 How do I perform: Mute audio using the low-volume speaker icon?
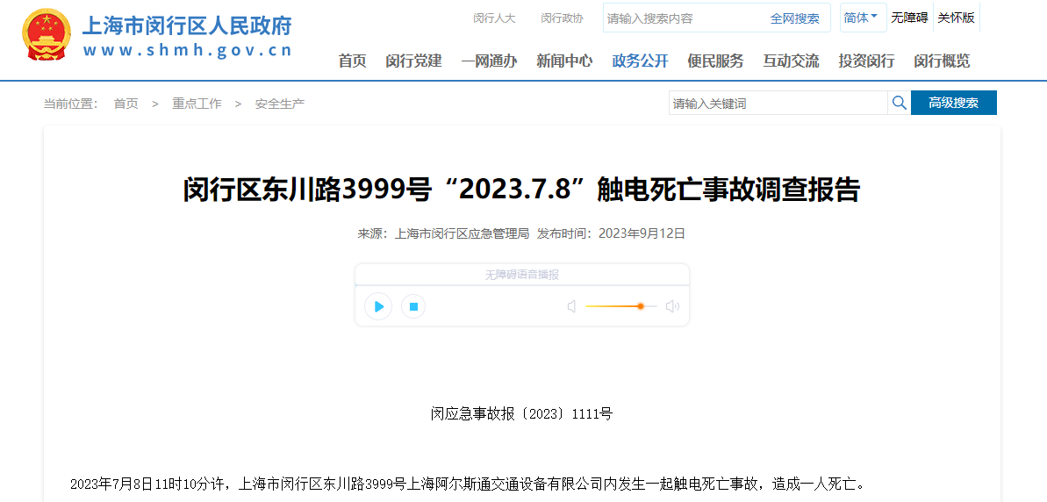coord(572,306)
